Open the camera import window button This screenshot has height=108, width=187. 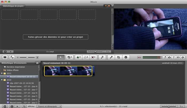5,57
